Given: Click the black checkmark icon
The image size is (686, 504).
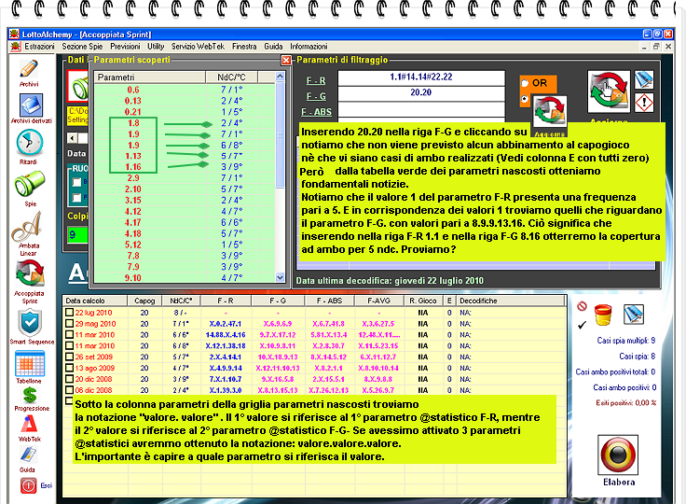Looking at the screenshot, I should tap(582, 325).
